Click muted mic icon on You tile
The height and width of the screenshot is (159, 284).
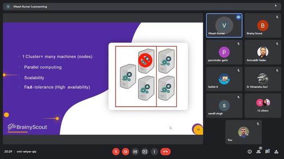click(x=258, y=124)
